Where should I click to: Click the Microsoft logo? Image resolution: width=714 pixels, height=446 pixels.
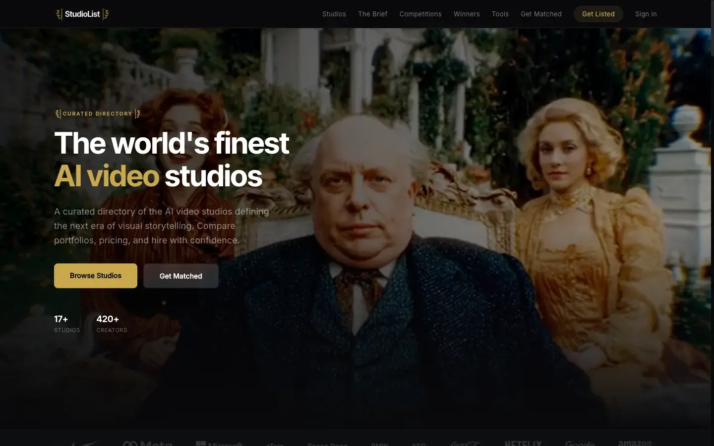point(220,444)
